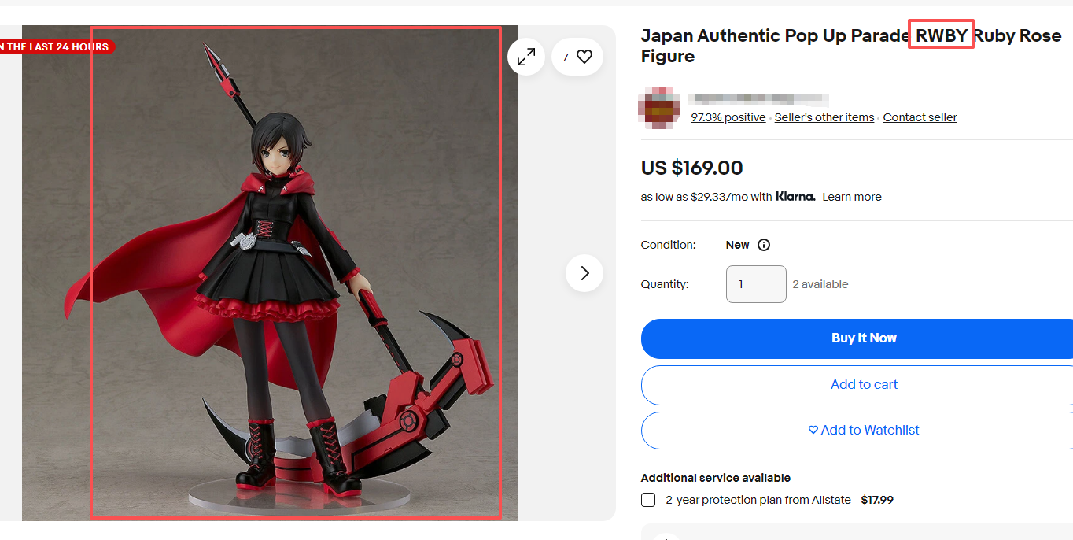Open the full-screen image expand icon
Screen dimensions: 1073x540
[x=526, y=57]
